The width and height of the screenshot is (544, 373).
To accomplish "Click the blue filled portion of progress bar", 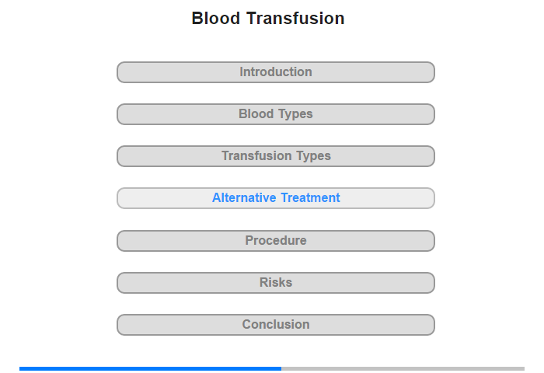I will tap(150, 369).
